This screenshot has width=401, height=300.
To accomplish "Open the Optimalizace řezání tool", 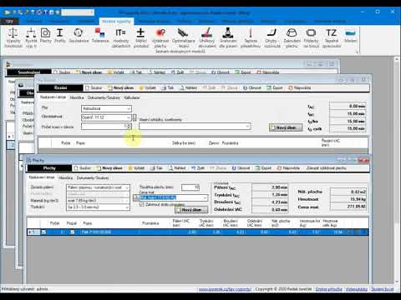I will [184, 37].
